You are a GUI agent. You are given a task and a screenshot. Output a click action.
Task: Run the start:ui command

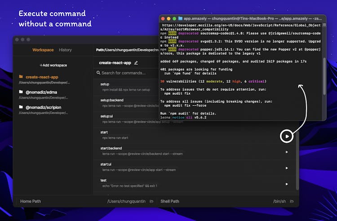click(x=287, y=168)
